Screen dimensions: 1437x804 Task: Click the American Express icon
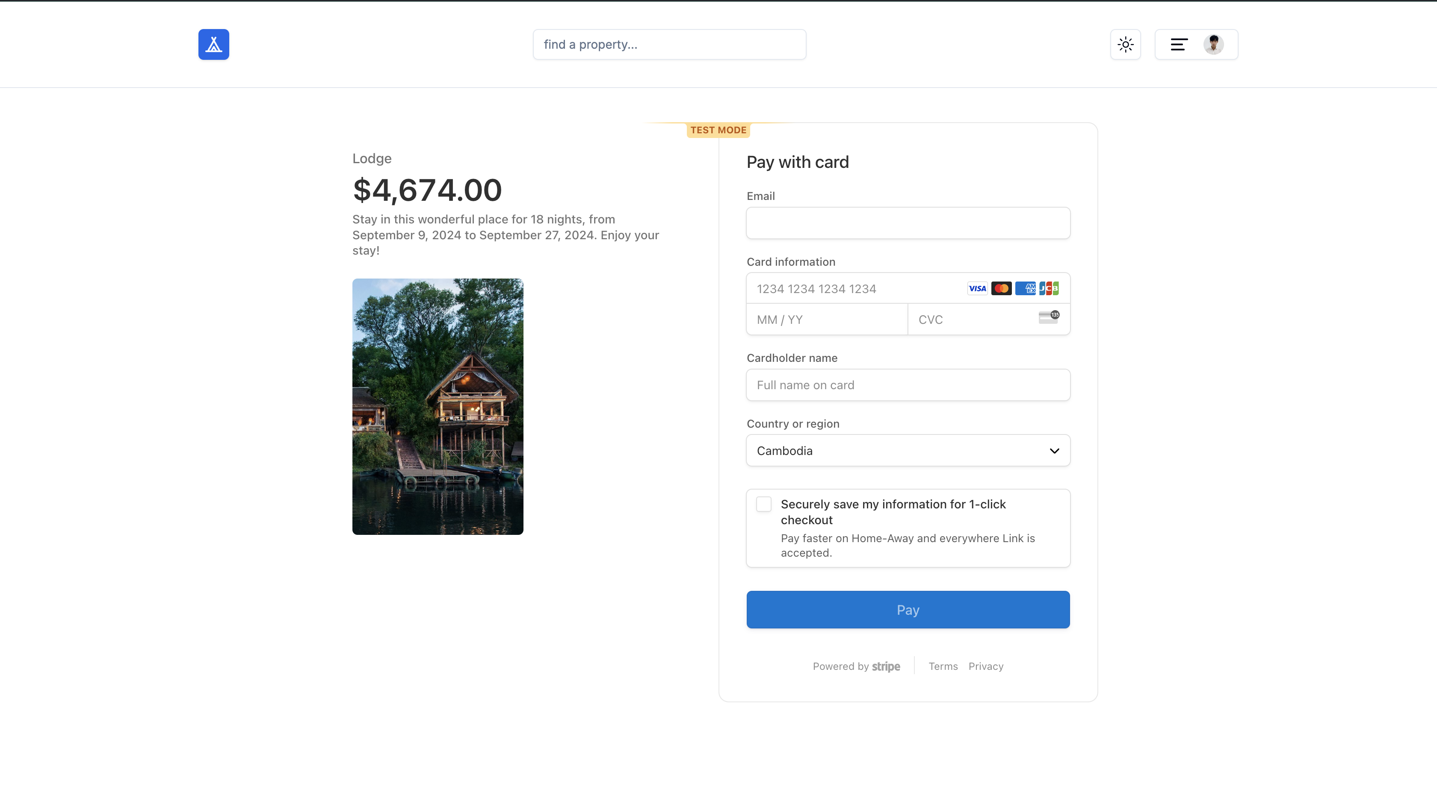pyautogui.click(x=1025, y=289)
